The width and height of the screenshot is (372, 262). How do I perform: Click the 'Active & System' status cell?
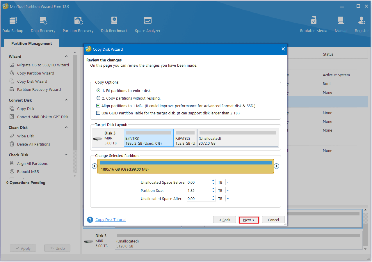(336, 75)
